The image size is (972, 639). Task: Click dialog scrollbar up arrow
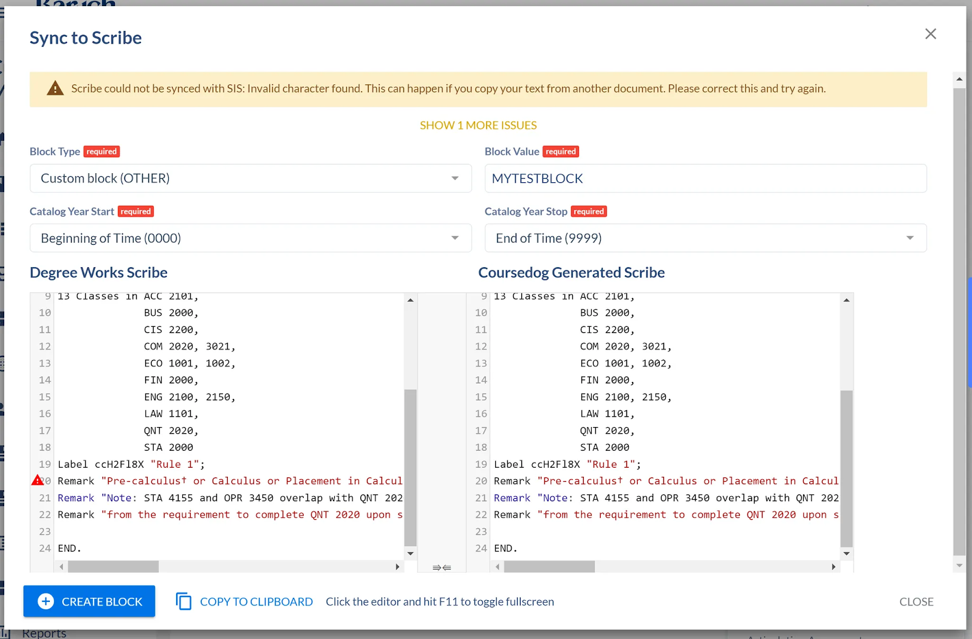(x=959, y=79)
